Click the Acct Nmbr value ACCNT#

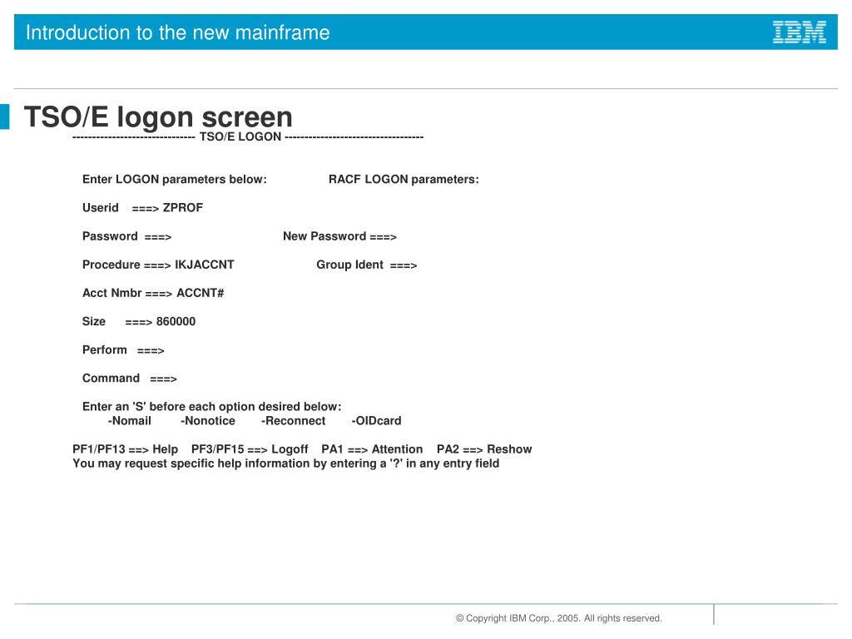[200, 293]
